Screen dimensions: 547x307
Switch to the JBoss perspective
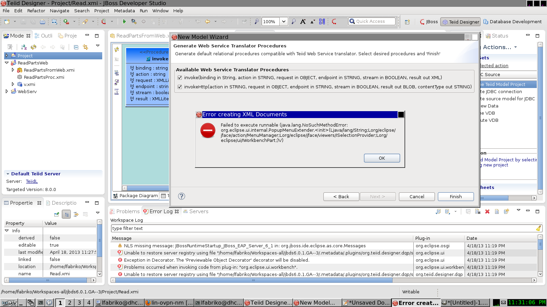click(x=429, y=21)
